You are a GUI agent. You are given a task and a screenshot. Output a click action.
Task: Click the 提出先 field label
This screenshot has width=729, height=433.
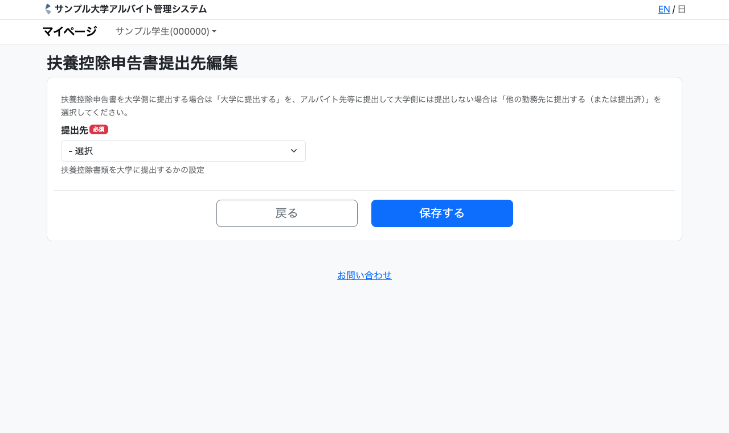coord(74,130)
